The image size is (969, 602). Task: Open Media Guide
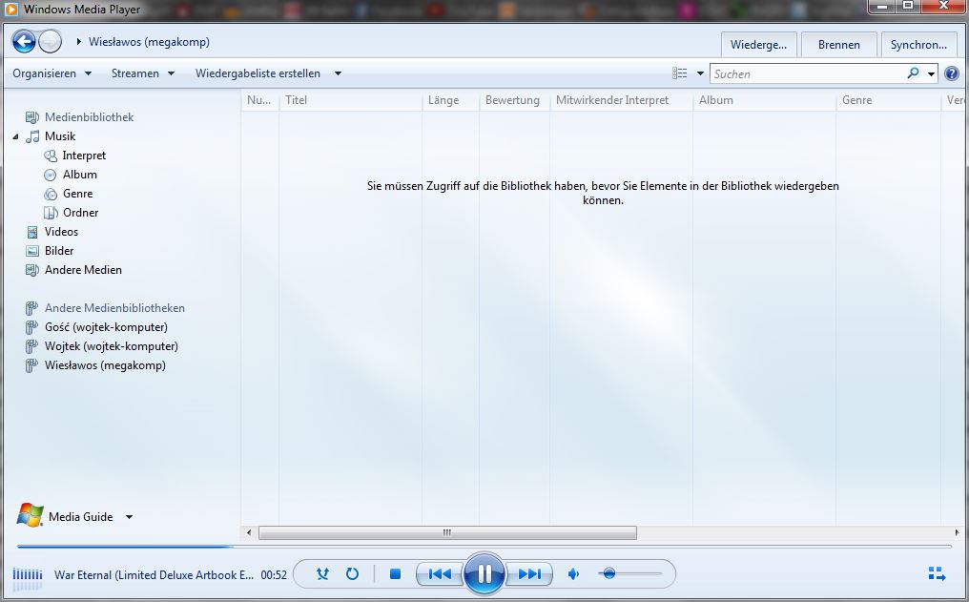coord(80,517)
